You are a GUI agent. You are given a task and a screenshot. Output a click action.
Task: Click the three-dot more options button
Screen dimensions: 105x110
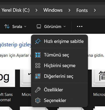(80, 26)
